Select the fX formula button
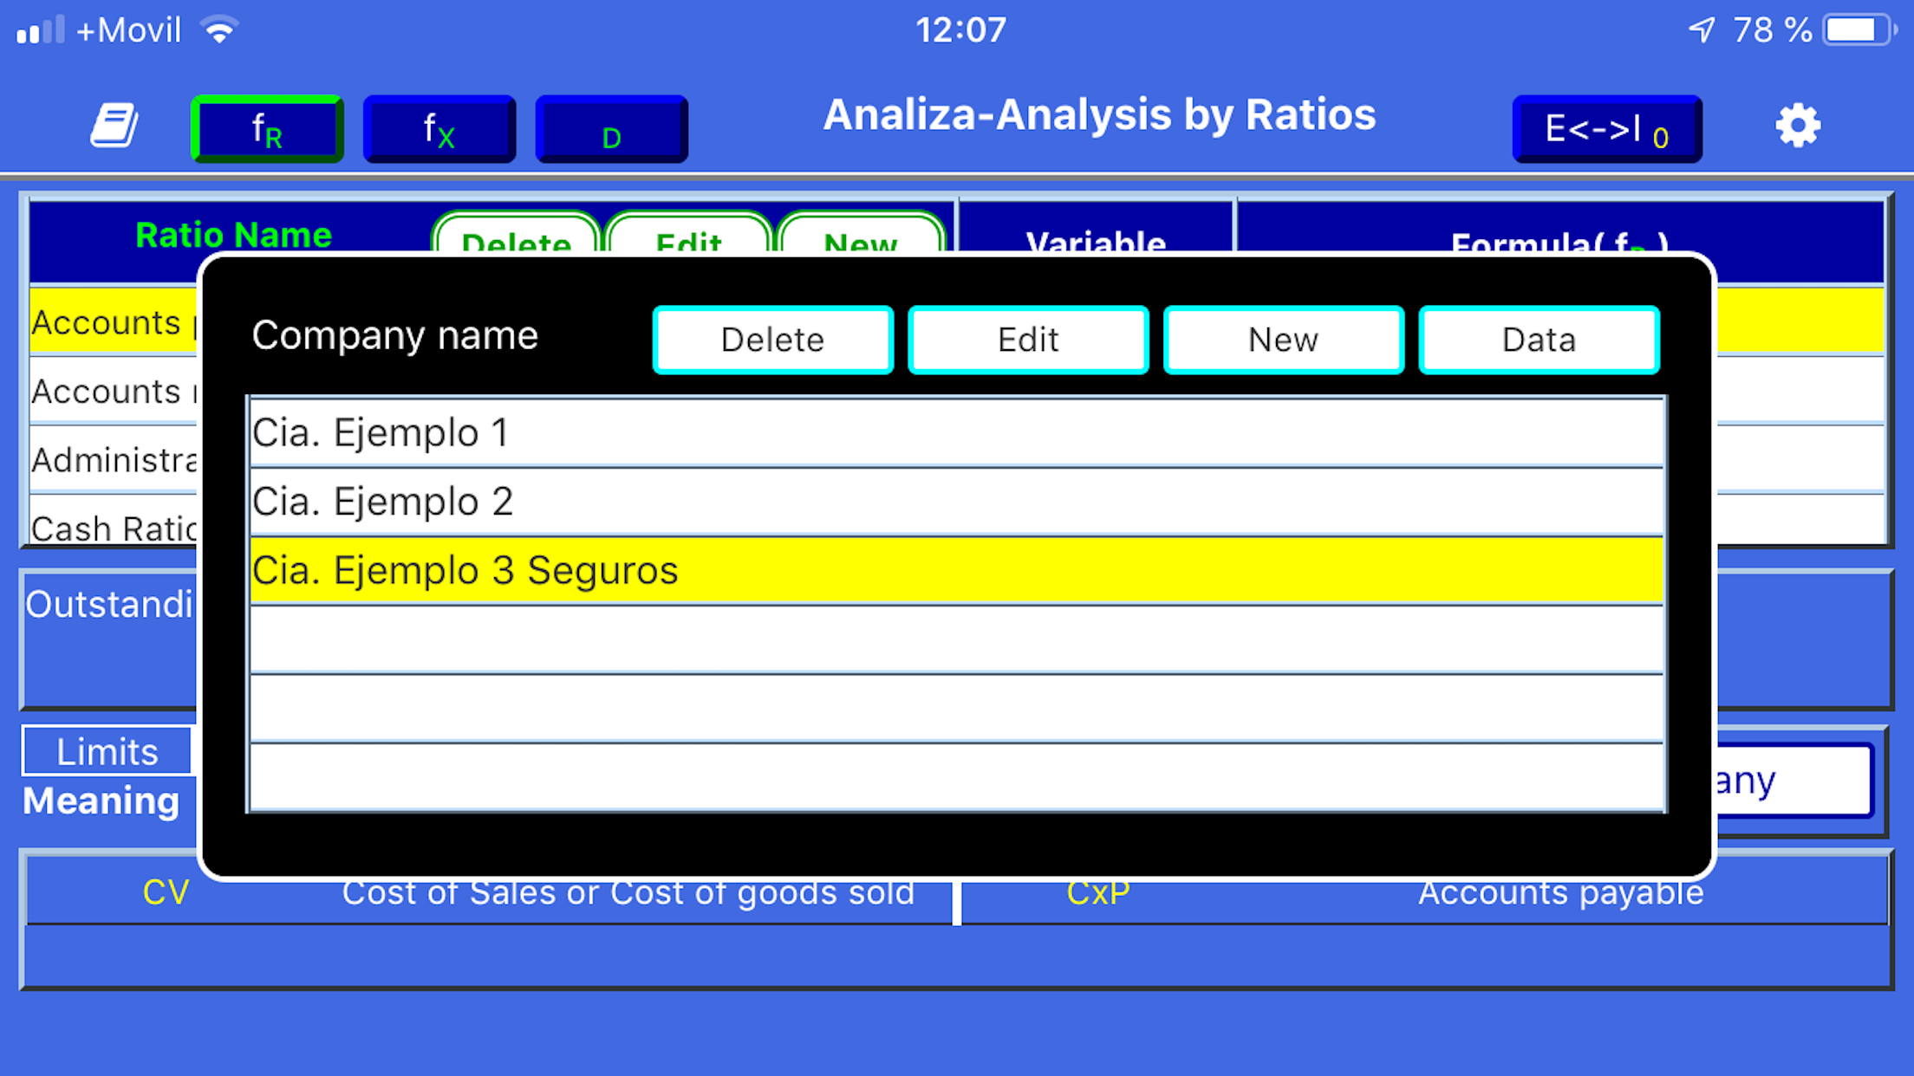 (439, 129)
